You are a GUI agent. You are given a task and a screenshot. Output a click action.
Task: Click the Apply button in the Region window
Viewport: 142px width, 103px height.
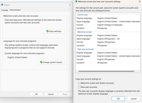pyautogui.click(x=65, y=94)
